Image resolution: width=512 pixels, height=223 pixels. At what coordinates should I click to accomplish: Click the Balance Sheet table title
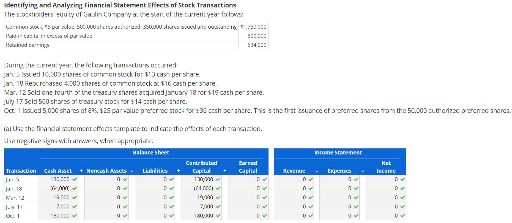[x=151, y=153]
